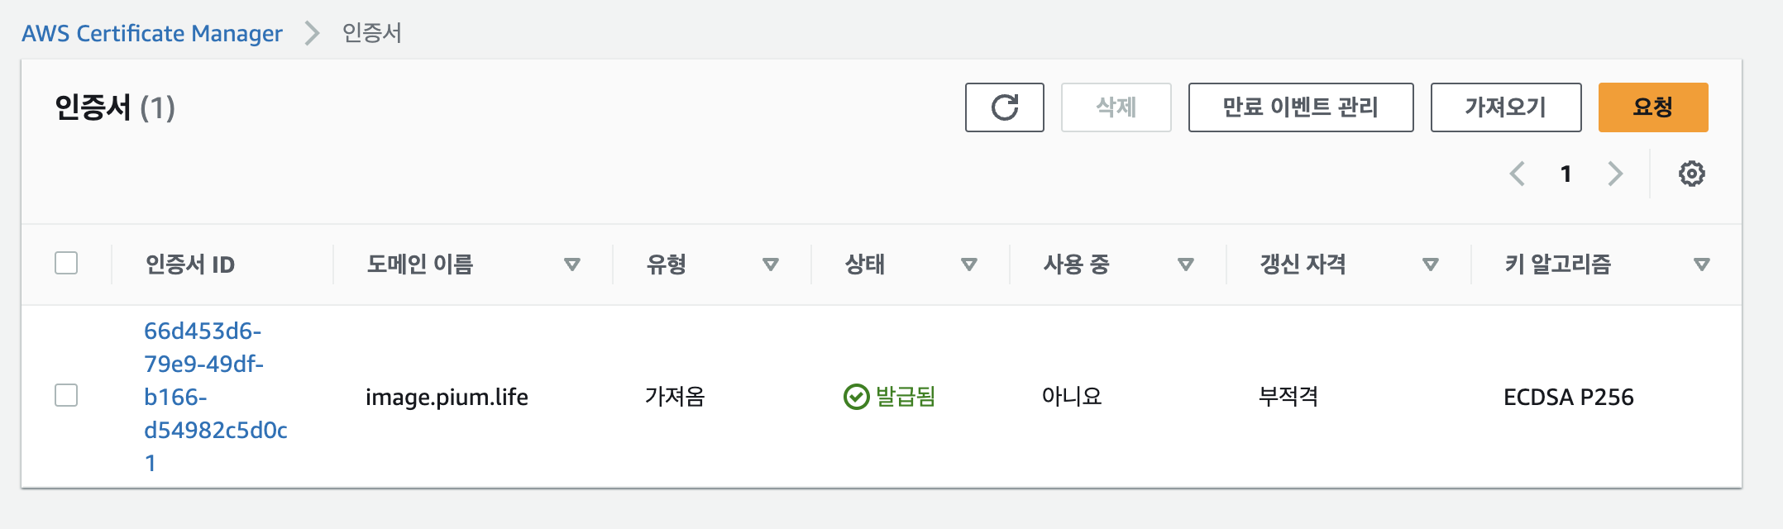
Task: Go to previous page arrow
Action: [1517, 174]
